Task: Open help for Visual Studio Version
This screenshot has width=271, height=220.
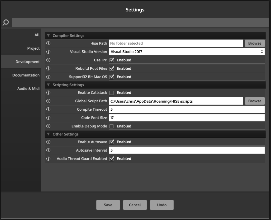Action: 48,52
